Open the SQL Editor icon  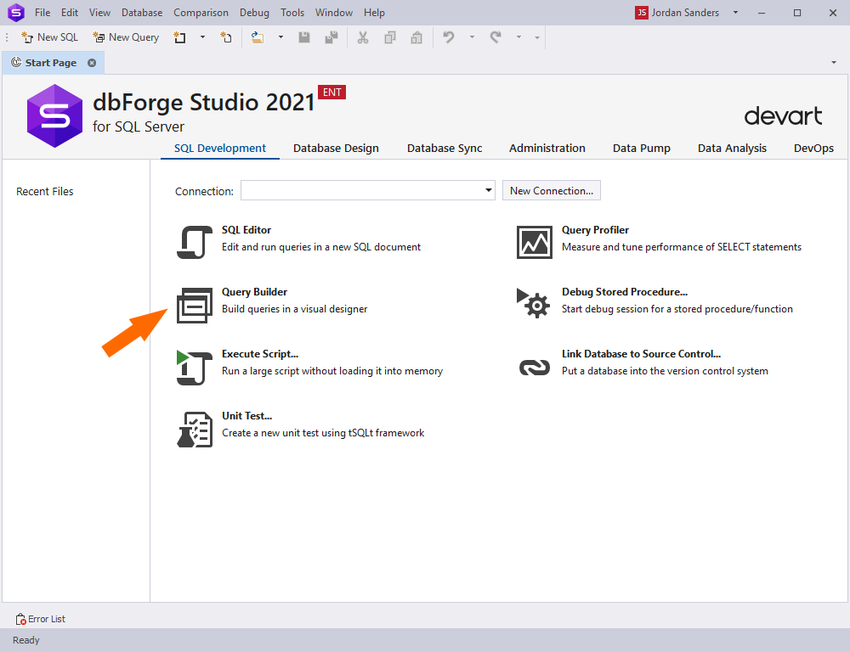[x=194, y=242]
